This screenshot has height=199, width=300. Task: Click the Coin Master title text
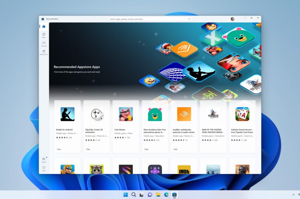pyautogui.click(x=120, y=130)
